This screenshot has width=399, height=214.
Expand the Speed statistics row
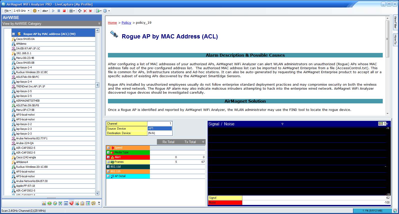(x=108, y=148)
